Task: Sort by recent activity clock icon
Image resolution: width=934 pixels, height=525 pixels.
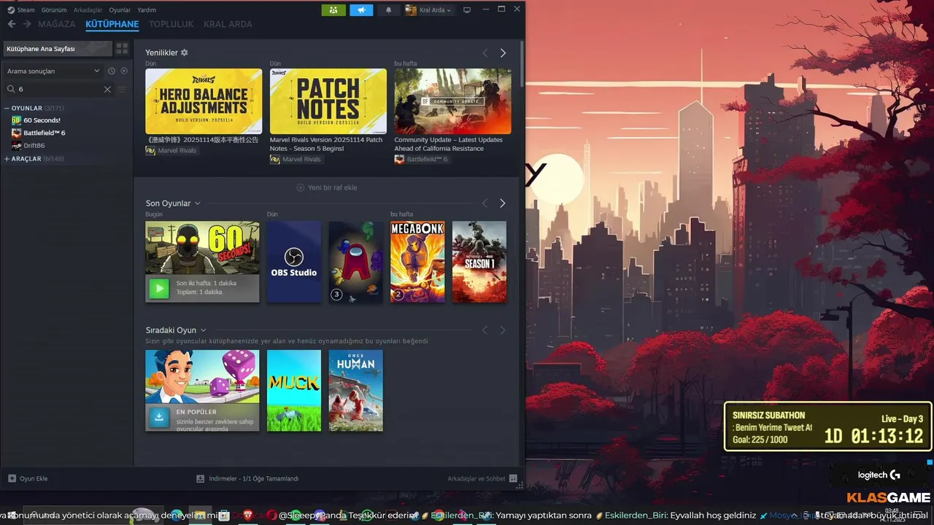Action: [x=112, y=71]
